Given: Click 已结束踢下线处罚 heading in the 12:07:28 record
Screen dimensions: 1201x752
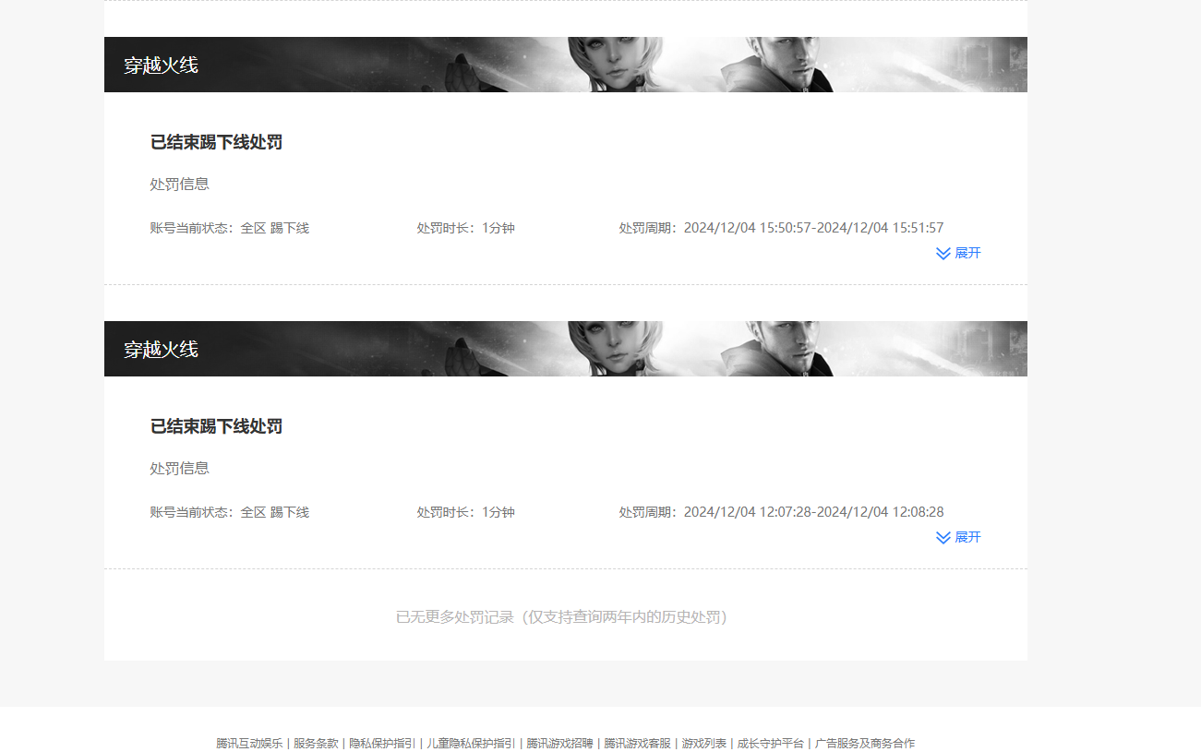Looking at the screenshot, I should [216, 426].
